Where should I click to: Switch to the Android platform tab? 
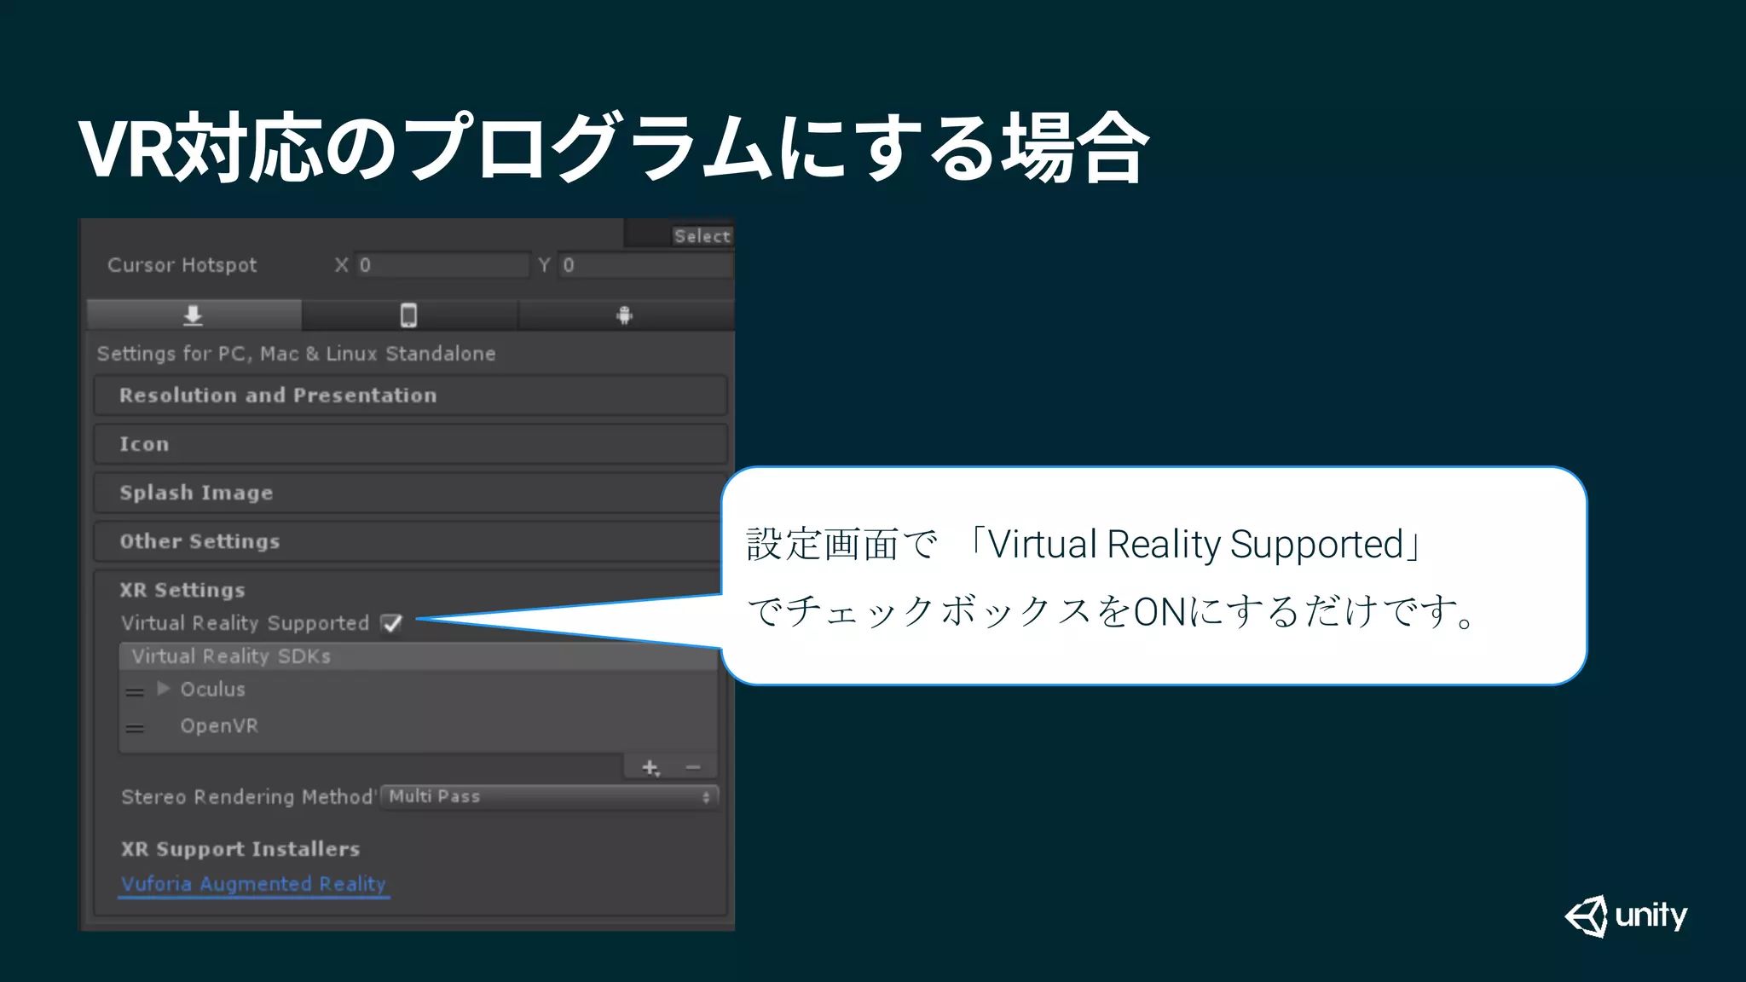625,315
